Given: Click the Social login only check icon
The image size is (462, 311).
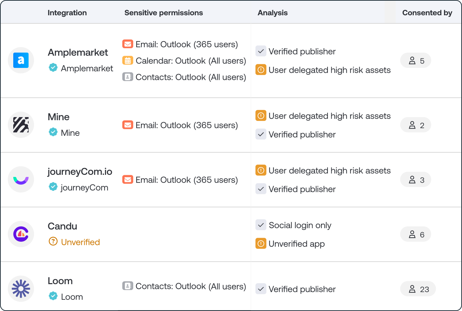Looking at the screenshot, I should [261, 225].
